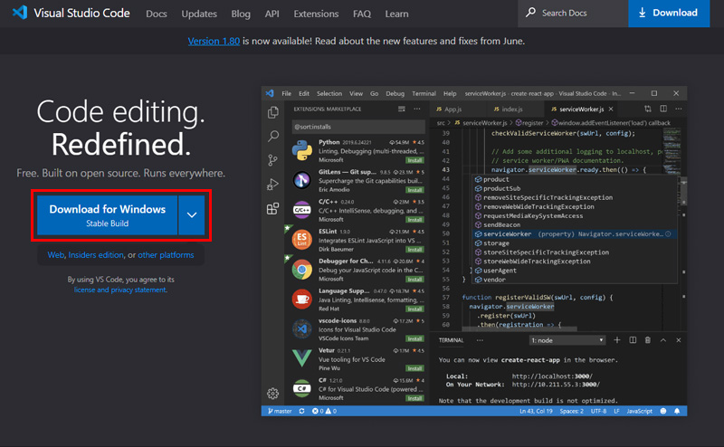Click the kill terminal trash icon
The width and height of the screenshot is (724, 447).
(x=648, y=340)
